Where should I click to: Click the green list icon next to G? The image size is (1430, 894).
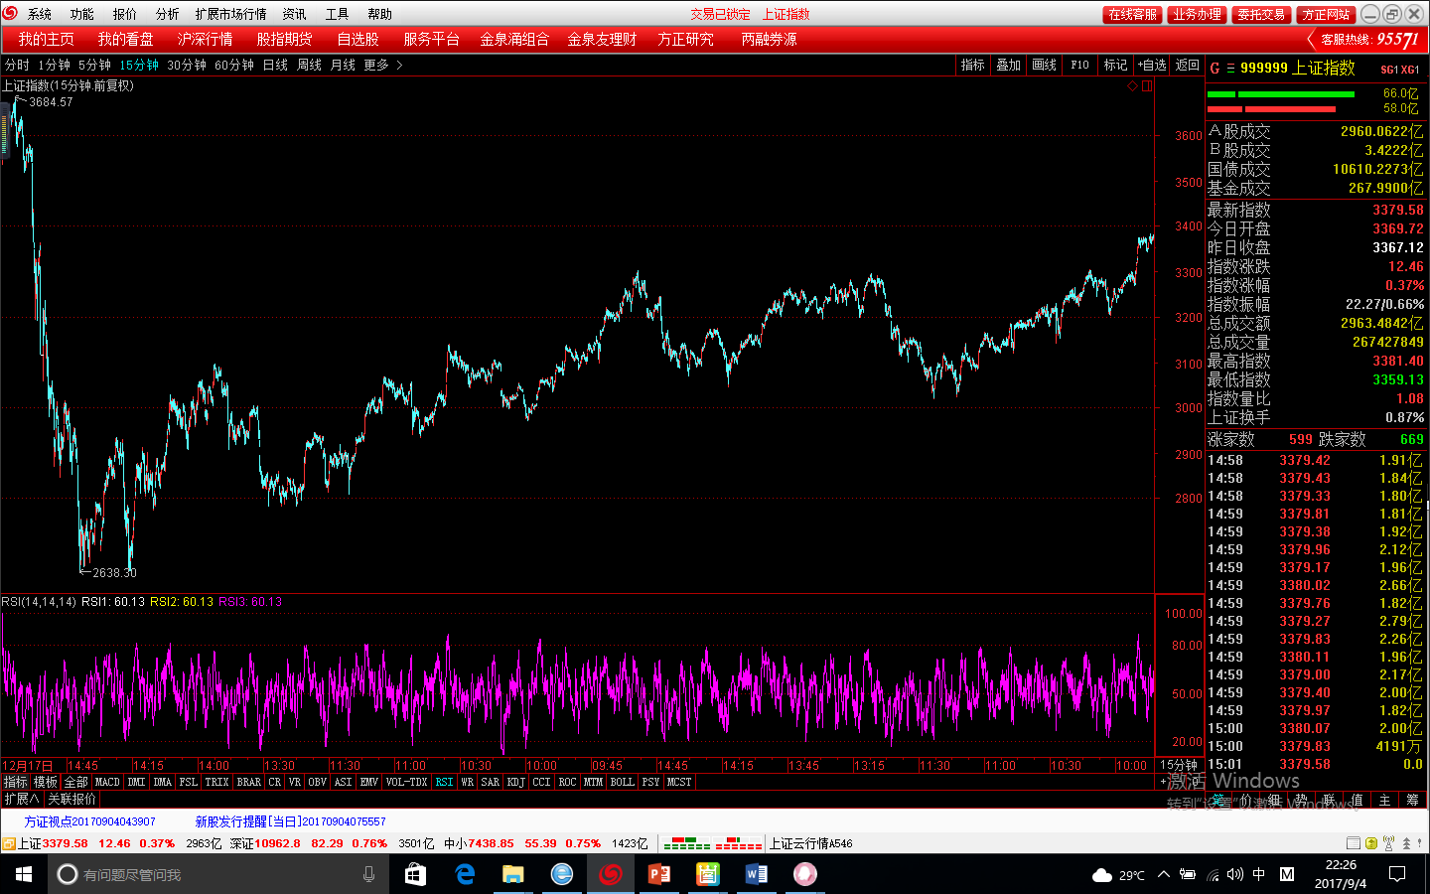(1231, 69)
